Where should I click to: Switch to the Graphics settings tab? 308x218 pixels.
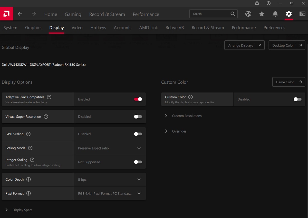33,28
